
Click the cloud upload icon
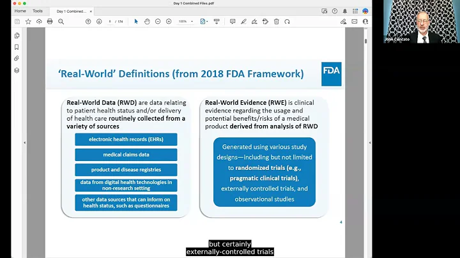(x=39, y=22)
